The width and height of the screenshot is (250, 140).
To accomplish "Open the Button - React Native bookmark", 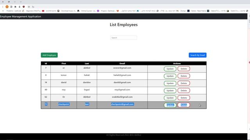I will (x=200, y=11).
